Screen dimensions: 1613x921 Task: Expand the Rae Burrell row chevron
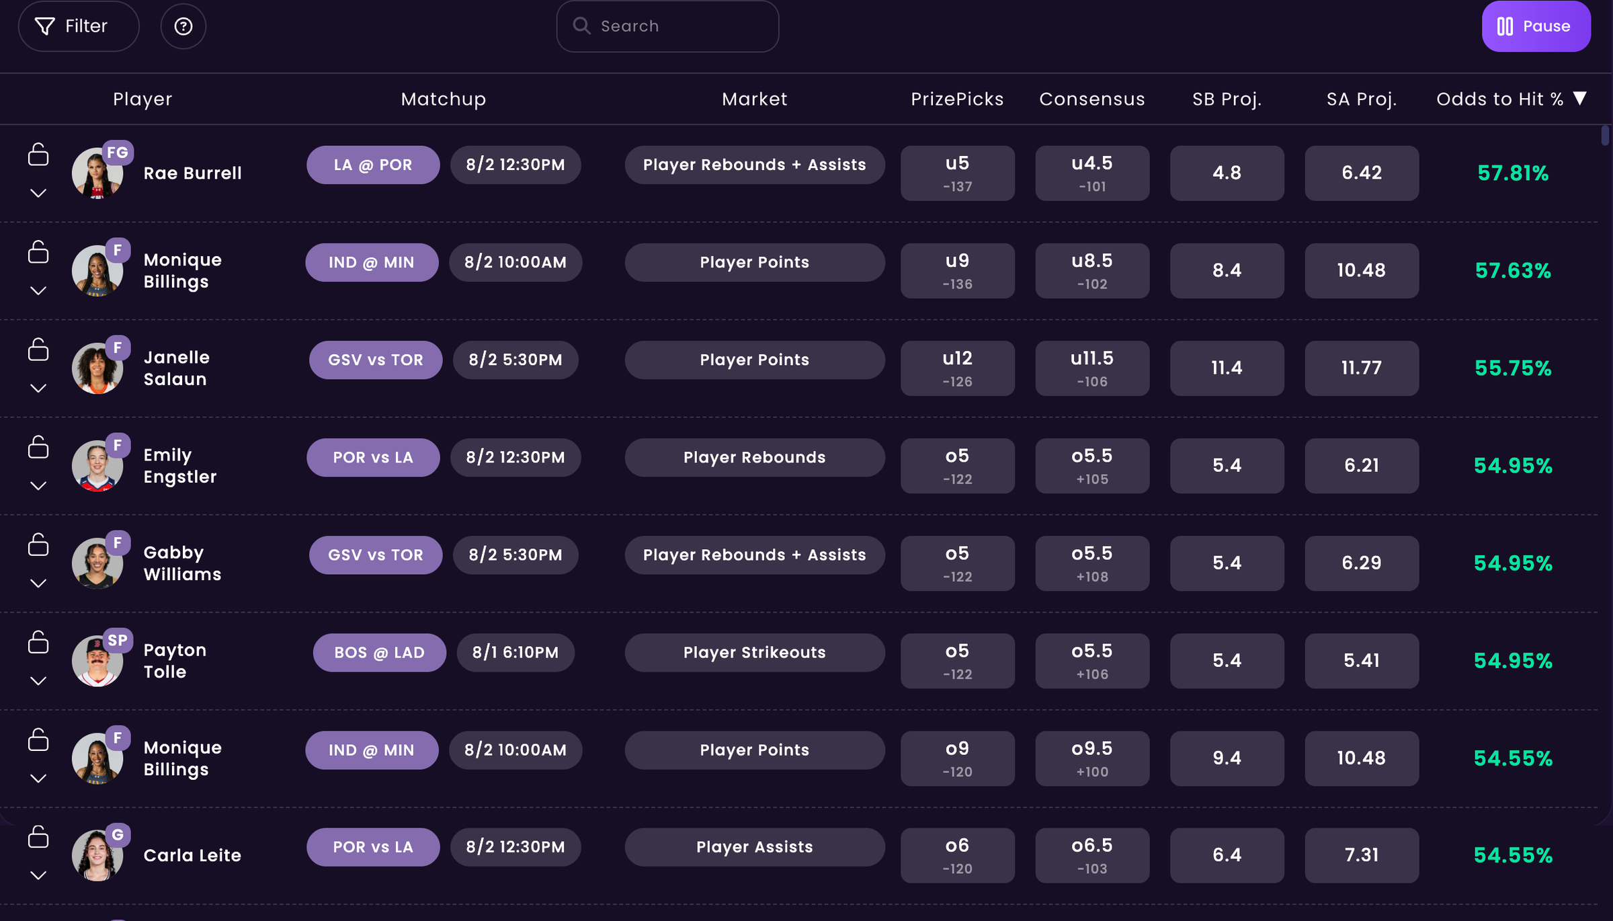(38, 193)
